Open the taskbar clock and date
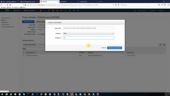Viewport: 170px width, 96px height. (x=167, y=94)
